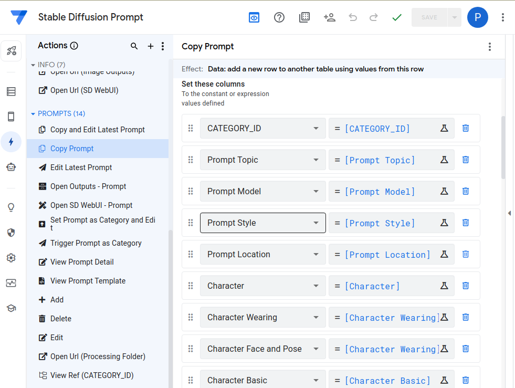
Task: Open the top bar more options menu
Action: point(503,17)
